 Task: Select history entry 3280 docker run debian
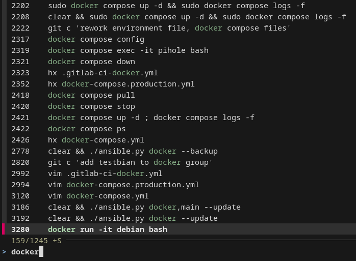pyautogui.click(x=107, y=229)
